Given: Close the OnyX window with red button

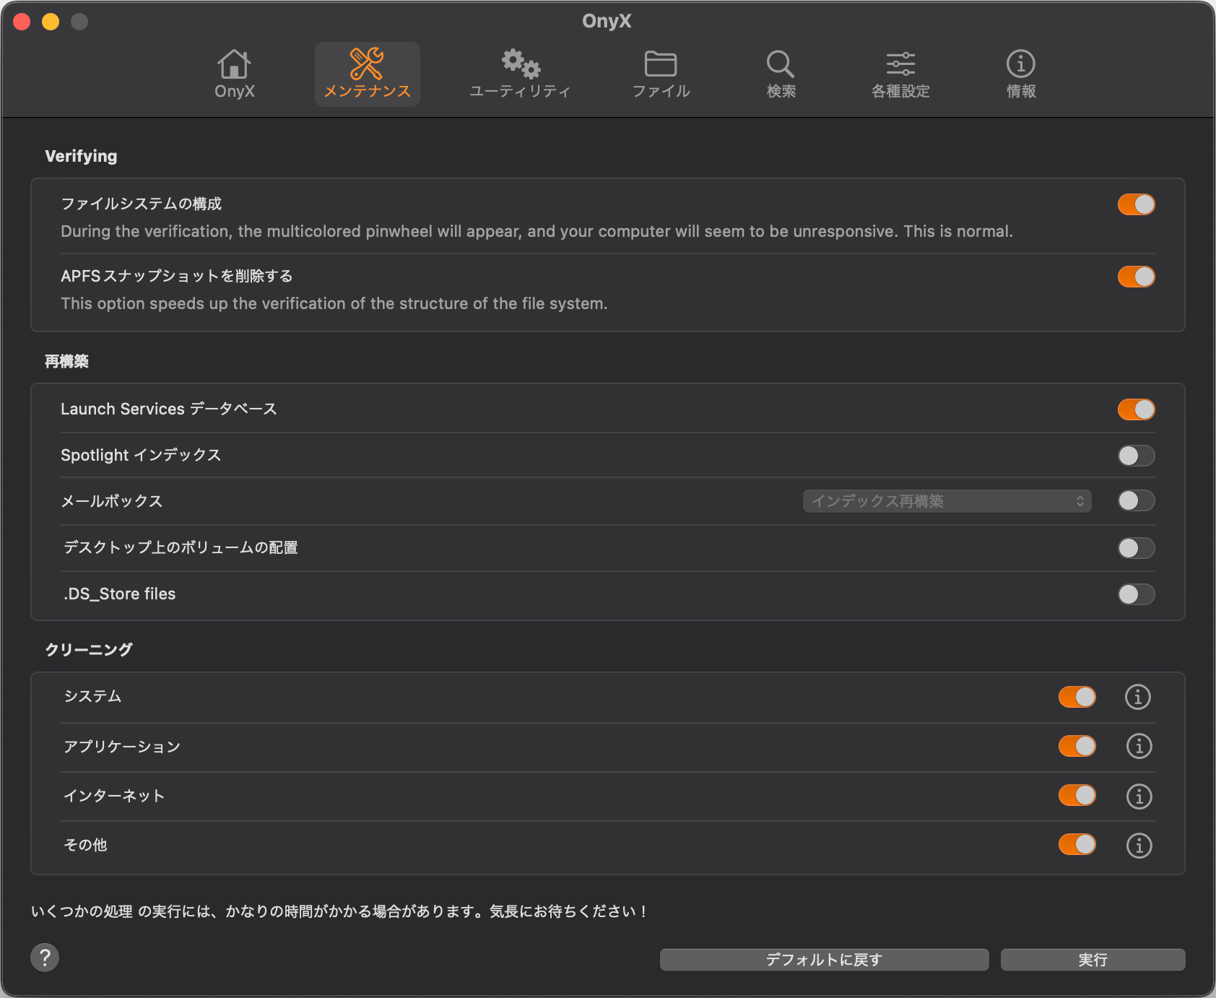Looking at the screenshot, I should pyautogui.click(x=22, y=22).
